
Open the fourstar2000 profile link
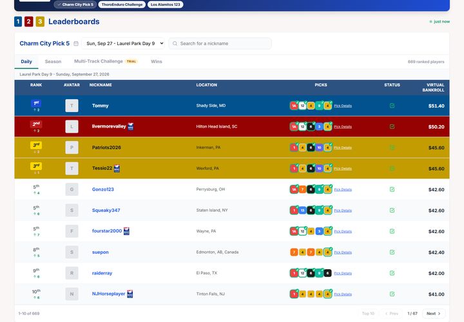107,231
